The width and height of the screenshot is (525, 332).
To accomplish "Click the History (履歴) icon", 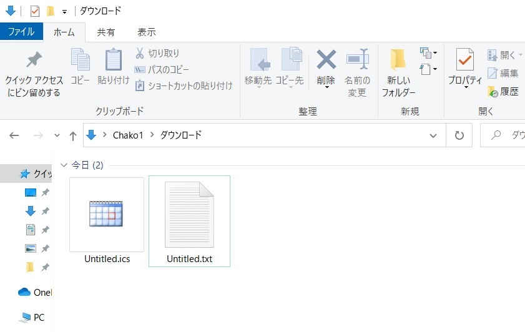I will pyautogui.click(x=492, y=92).
